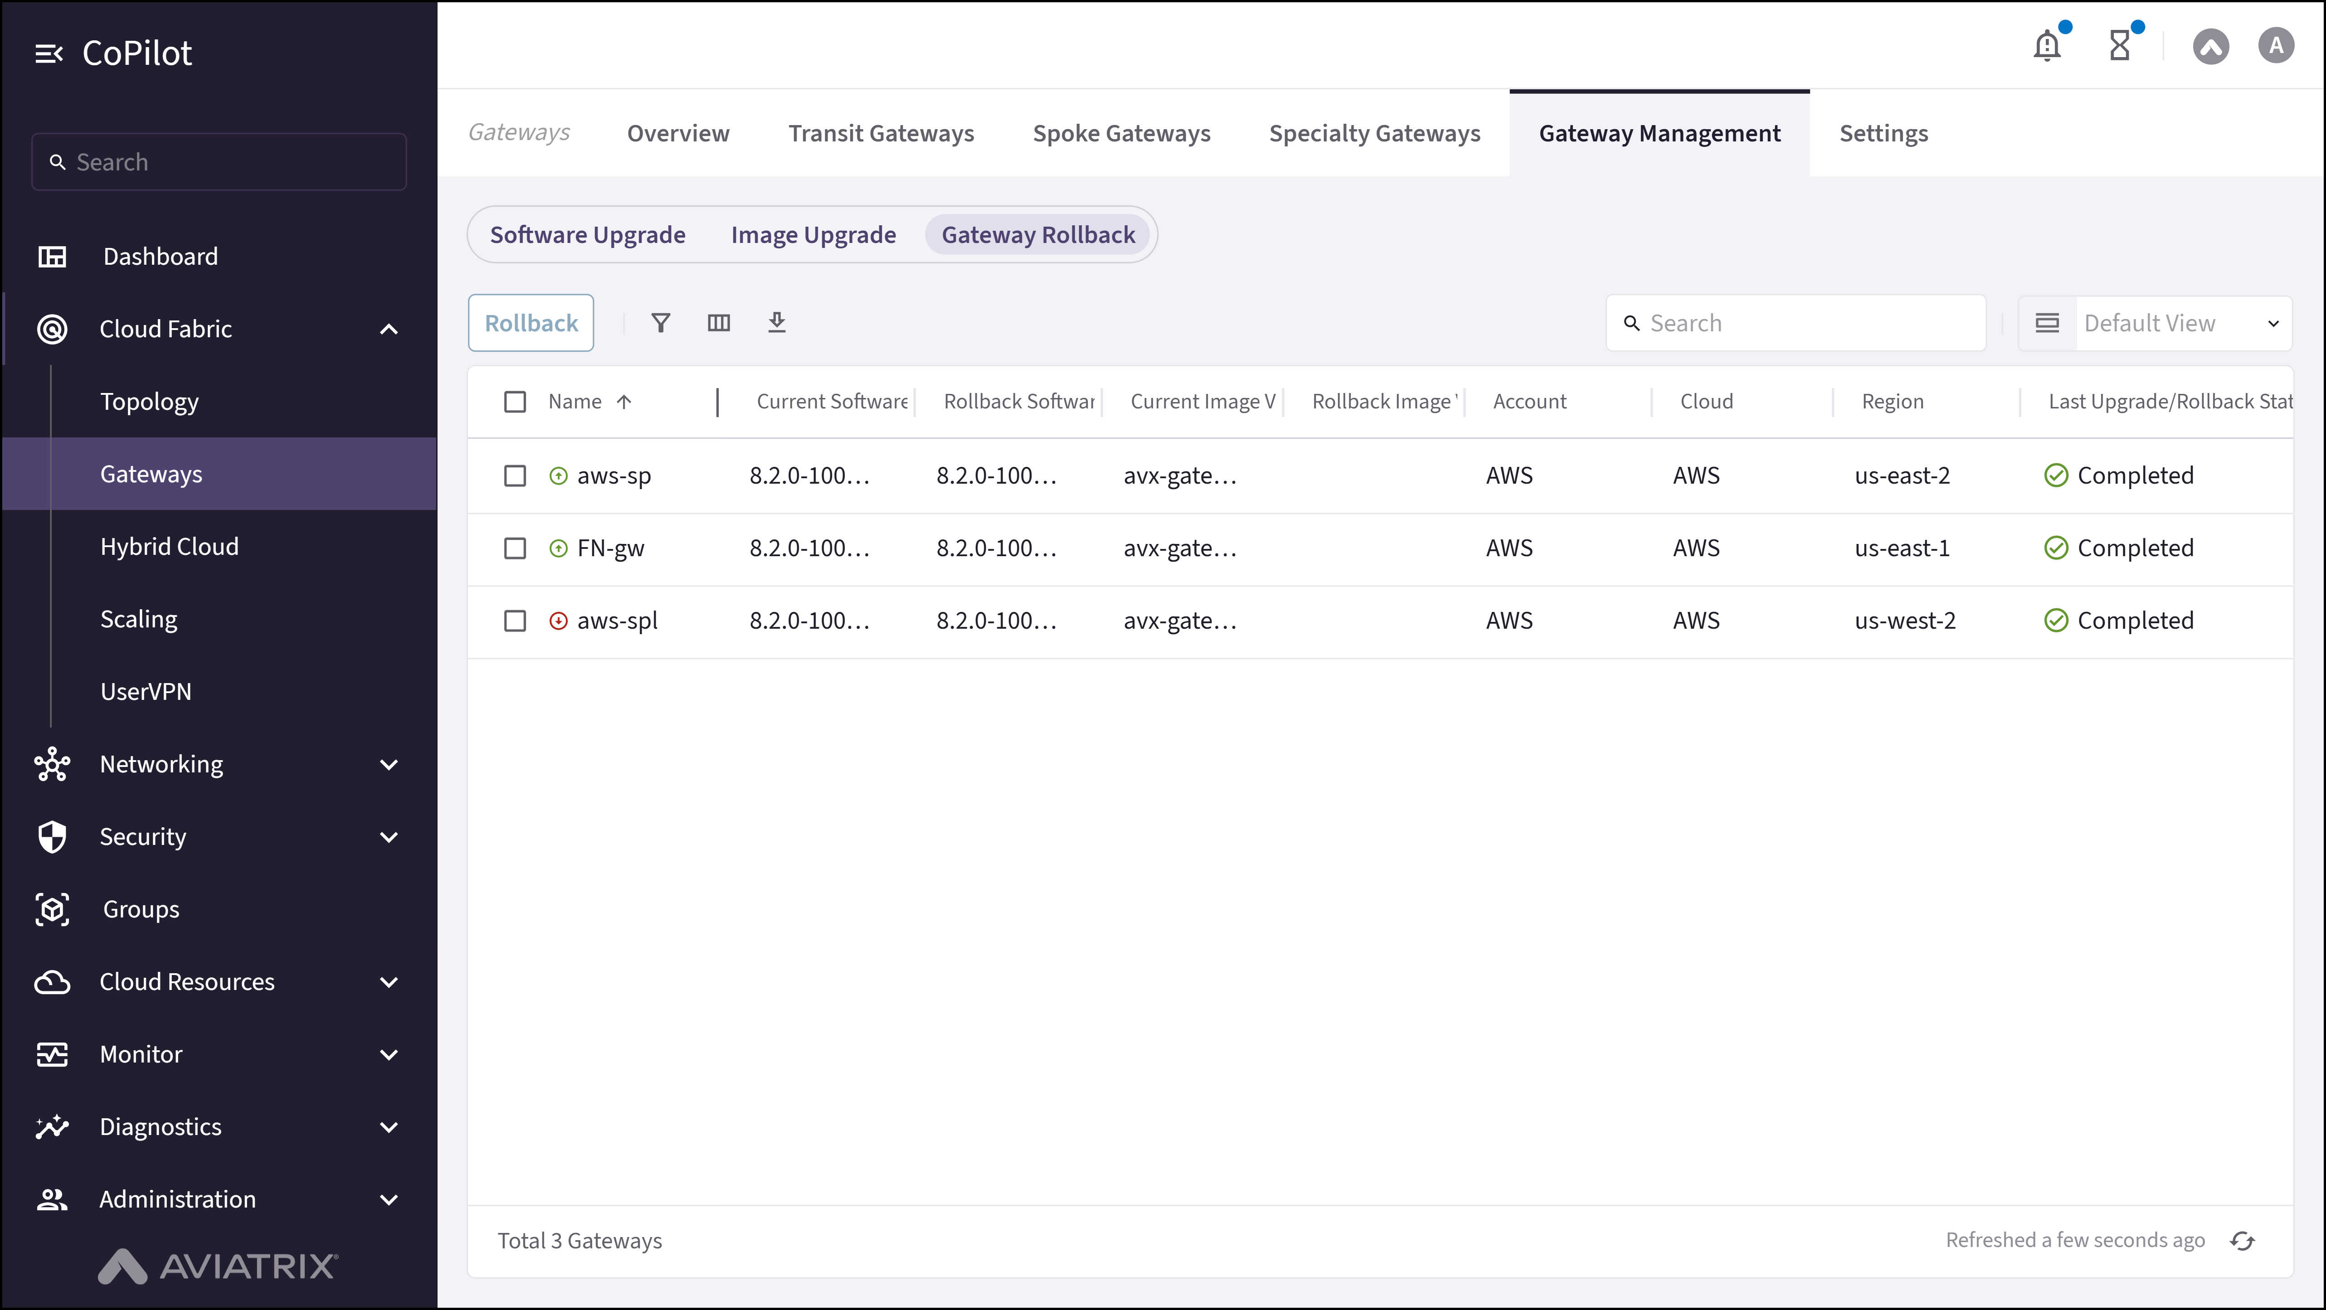Check the checkbox for aws-sp gateway
This screenshot has width=2326, height=1310.
[516, 476]
